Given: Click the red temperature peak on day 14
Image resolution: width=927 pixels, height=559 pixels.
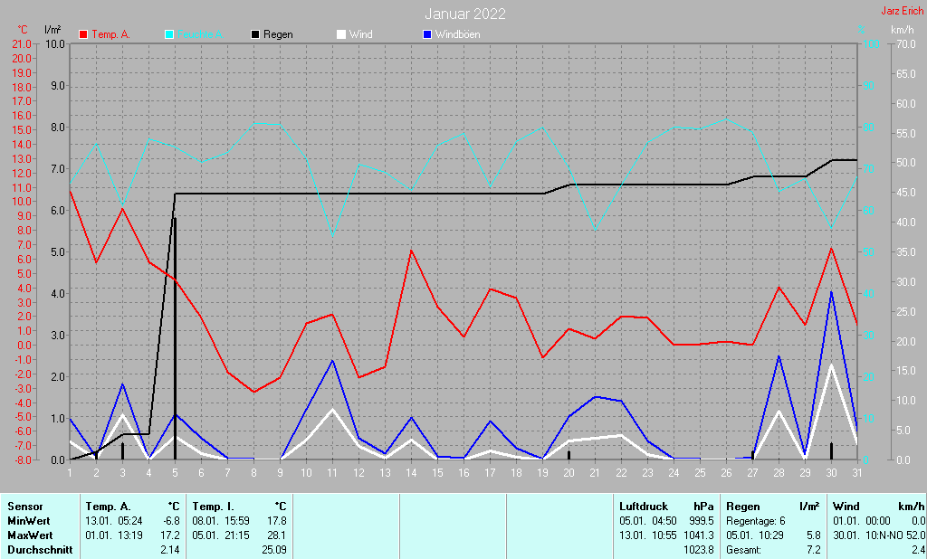Looking at the screenshot, I should point(411,251).
